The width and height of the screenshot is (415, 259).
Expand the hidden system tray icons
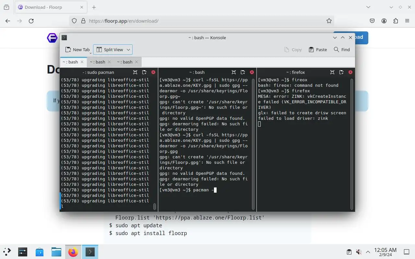coord(368,252)
